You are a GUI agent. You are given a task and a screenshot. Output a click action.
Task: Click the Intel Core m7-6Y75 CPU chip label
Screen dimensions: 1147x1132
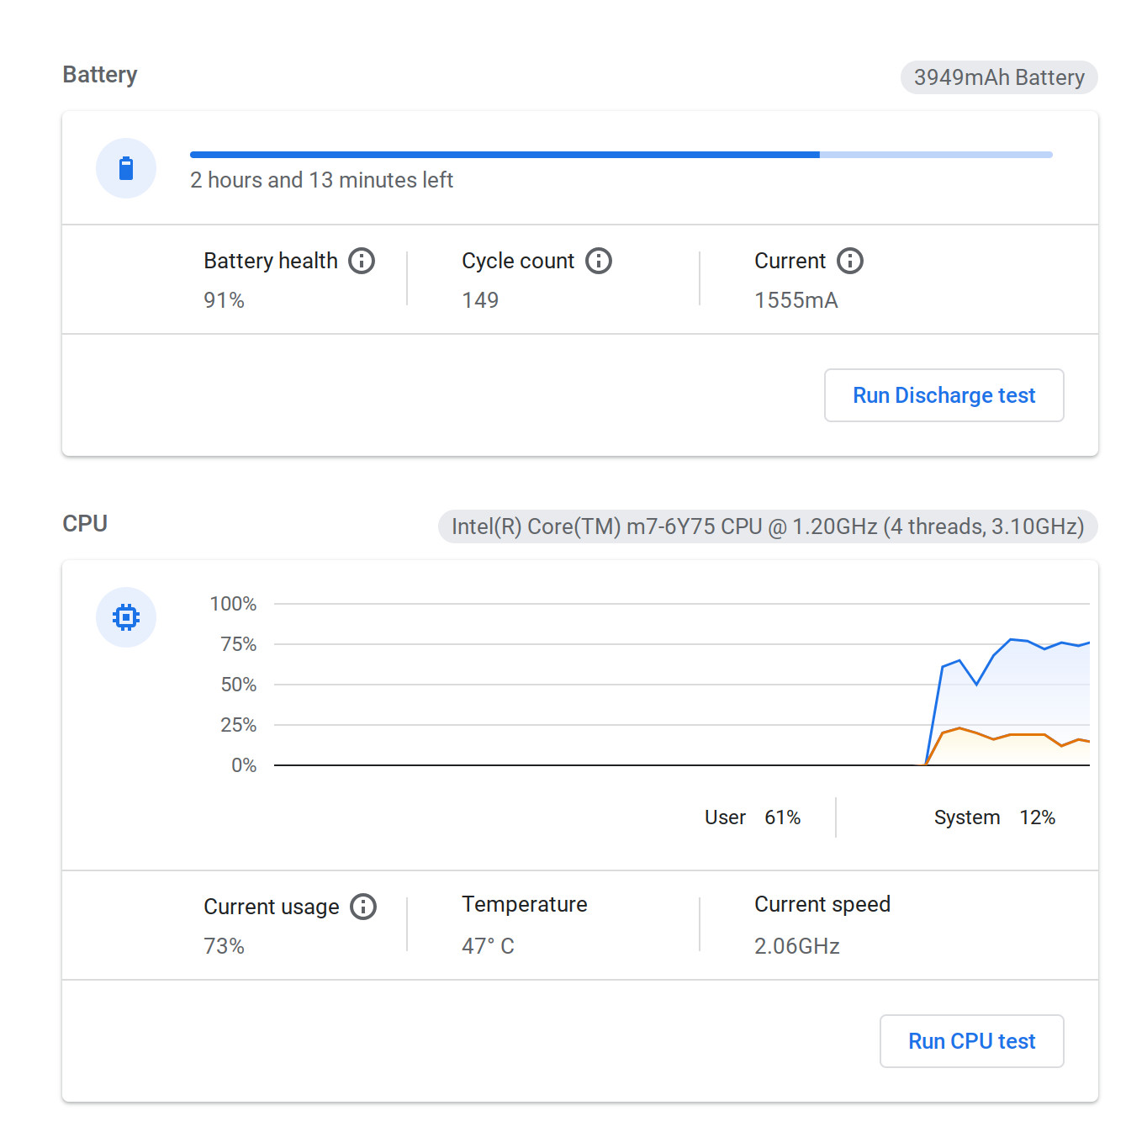(768, 526)
